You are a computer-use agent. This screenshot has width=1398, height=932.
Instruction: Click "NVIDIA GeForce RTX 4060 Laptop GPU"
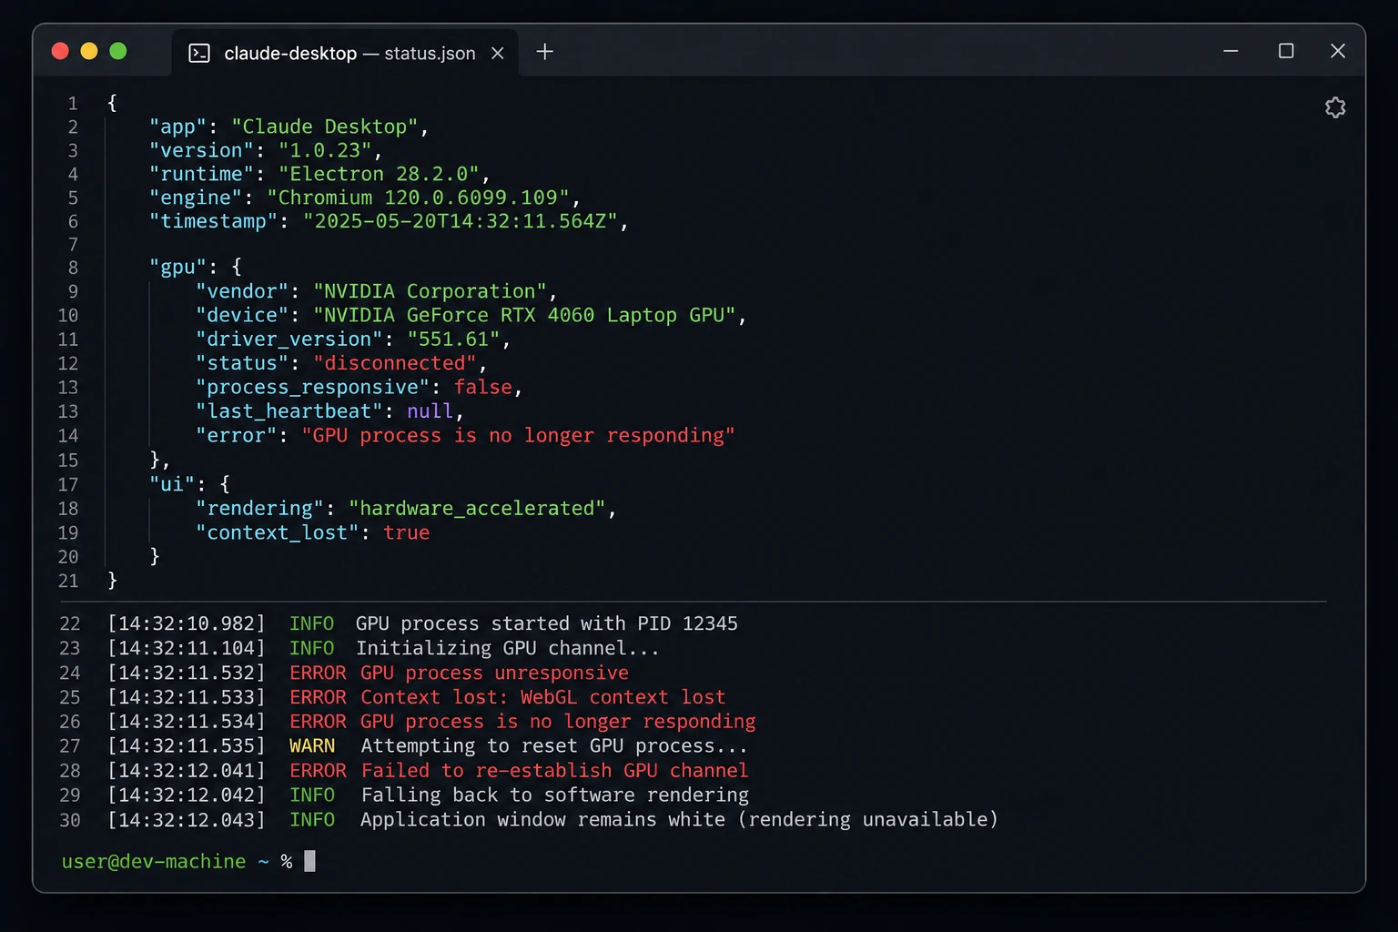(x=524, y=315)
